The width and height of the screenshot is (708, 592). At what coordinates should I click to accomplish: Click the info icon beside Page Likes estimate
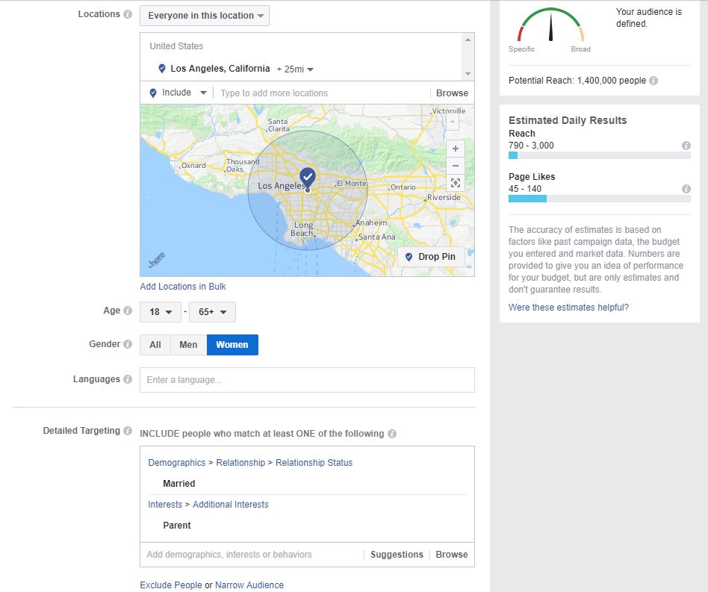click(686, 189)
